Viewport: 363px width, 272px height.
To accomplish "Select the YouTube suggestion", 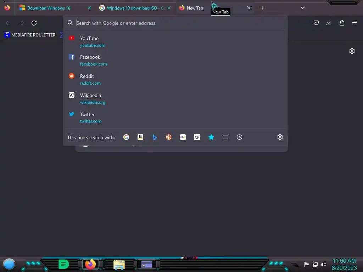I will (175, 42).
